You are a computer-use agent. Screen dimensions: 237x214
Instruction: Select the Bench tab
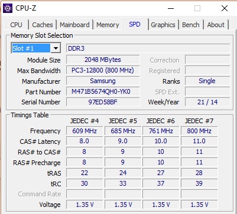pos(191,25)
